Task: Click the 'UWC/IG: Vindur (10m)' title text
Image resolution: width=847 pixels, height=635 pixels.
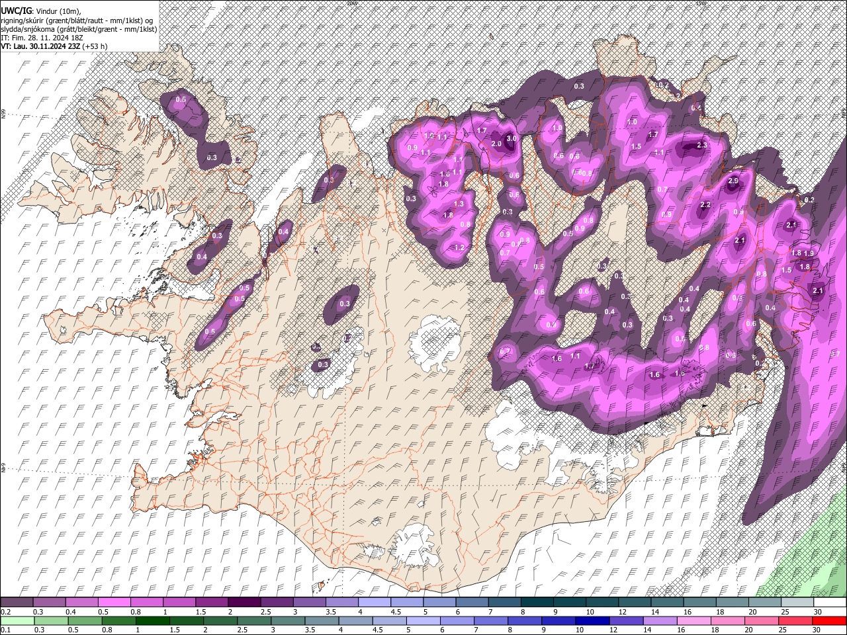Action: point(42,11)
